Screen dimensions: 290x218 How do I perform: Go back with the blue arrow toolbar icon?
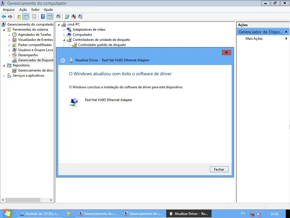tap(3, 17)
